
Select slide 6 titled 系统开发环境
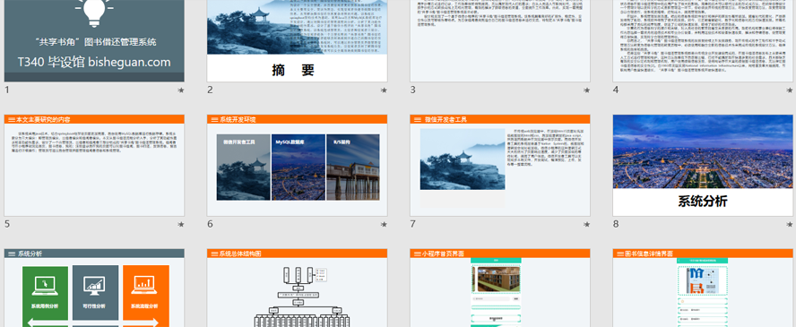pos(297,166)
